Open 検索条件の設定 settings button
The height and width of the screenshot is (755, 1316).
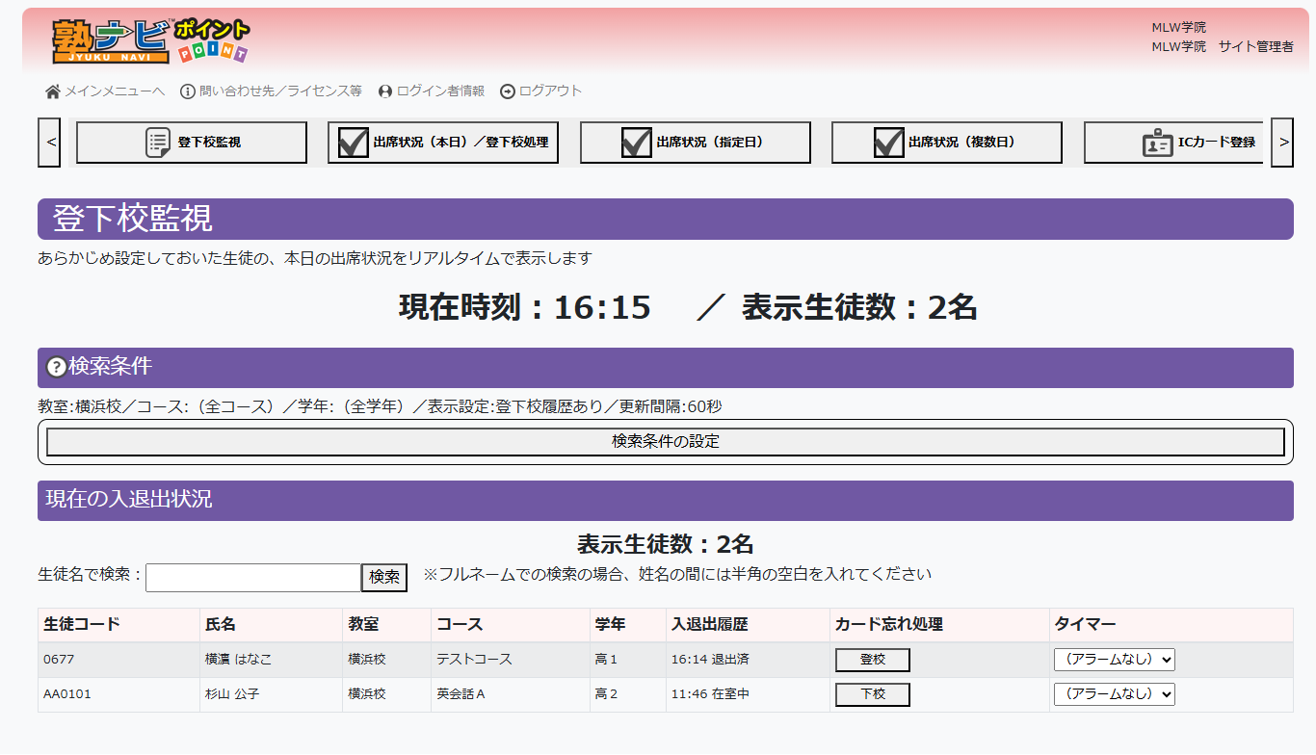pyautogui.click(x=666, y=442)
